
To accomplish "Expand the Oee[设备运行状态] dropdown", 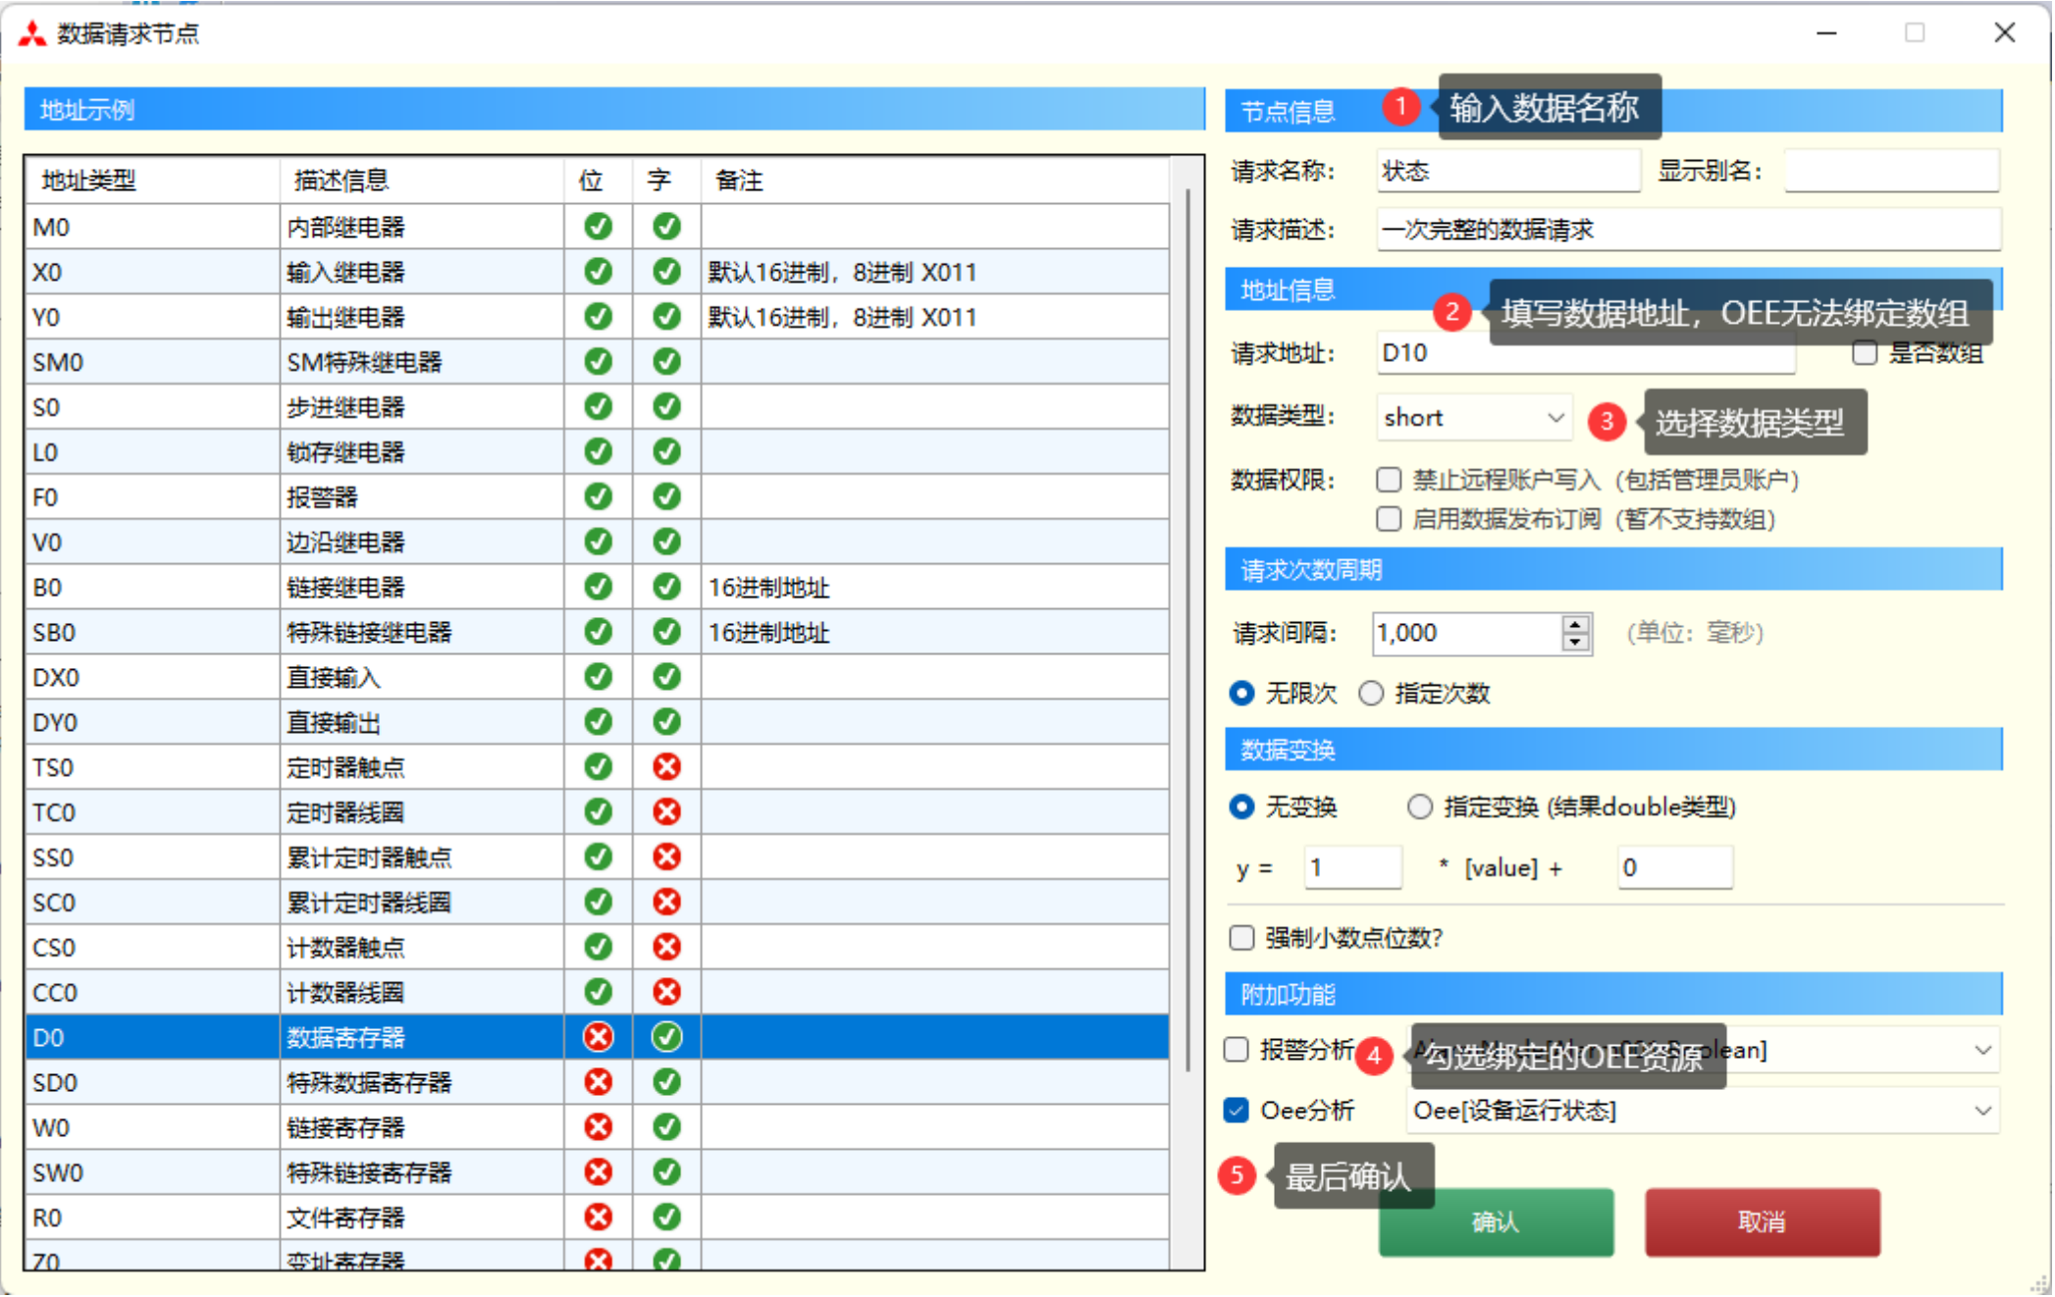I will [x=1982, y=1111].
